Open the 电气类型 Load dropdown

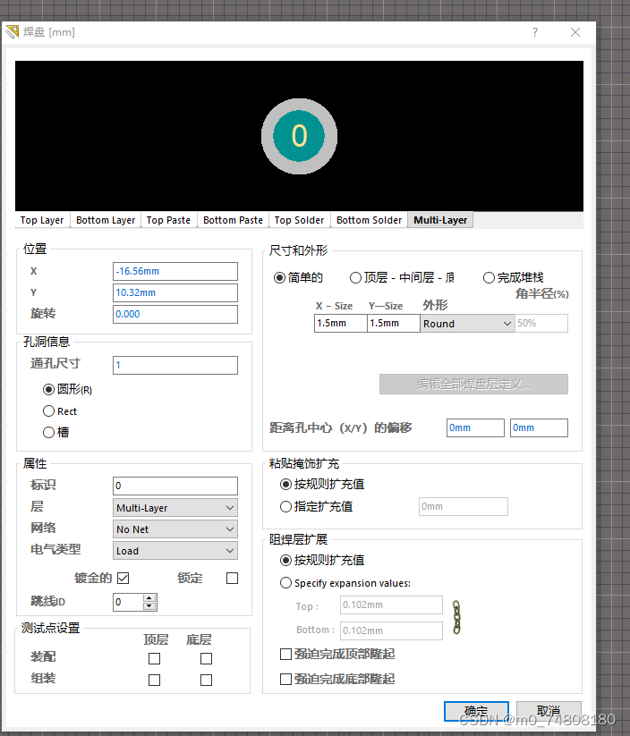pos(175,551)
